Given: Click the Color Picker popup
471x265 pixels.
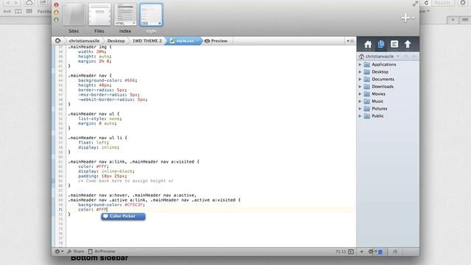Looking at the screenshot, I should (x=123, y=216).
